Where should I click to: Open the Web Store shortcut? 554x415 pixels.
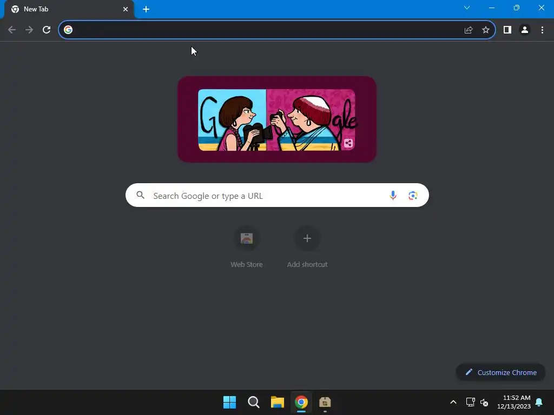[x=247, y=247]
